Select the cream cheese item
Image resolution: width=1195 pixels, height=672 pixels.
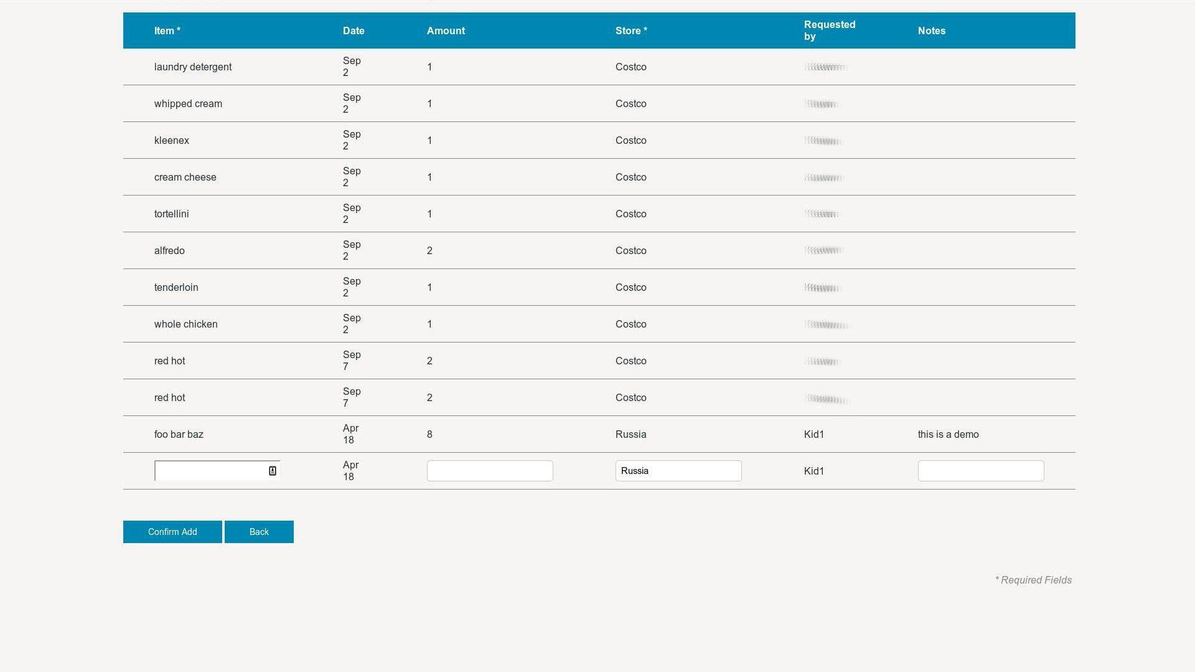185,177
